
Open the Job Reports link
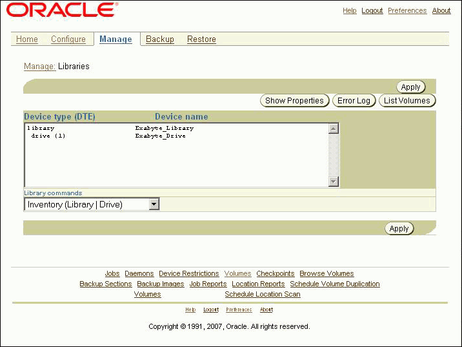pyautogui.click(x=208, y=284)
